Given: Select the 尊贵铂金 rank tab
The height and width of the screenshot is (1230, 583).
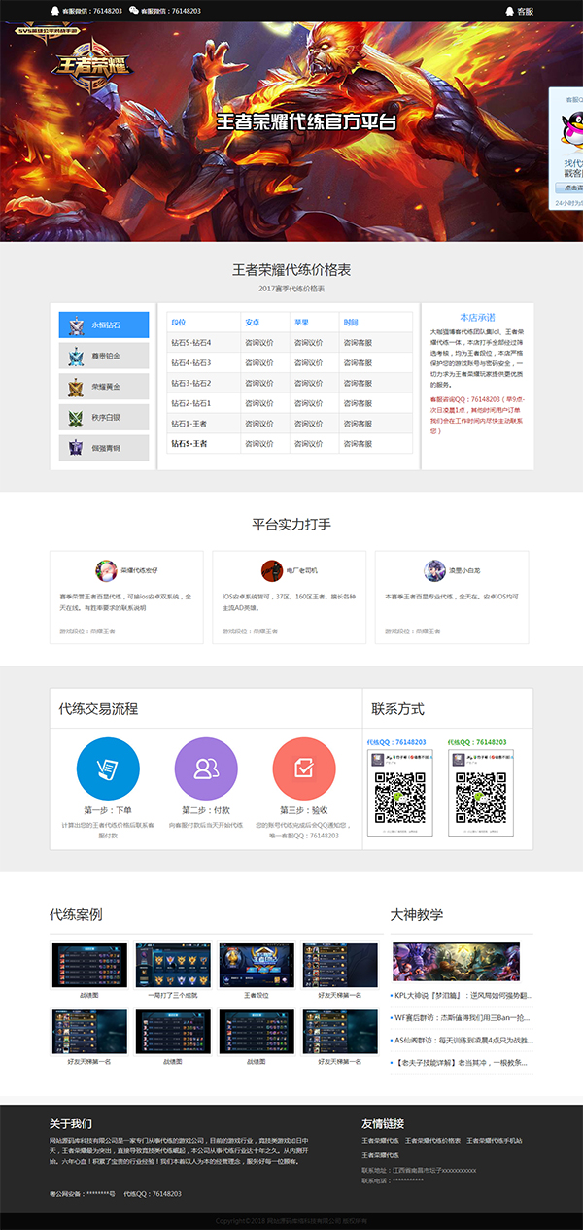Looking at the screenshot, I should click(x=104, y=356).
